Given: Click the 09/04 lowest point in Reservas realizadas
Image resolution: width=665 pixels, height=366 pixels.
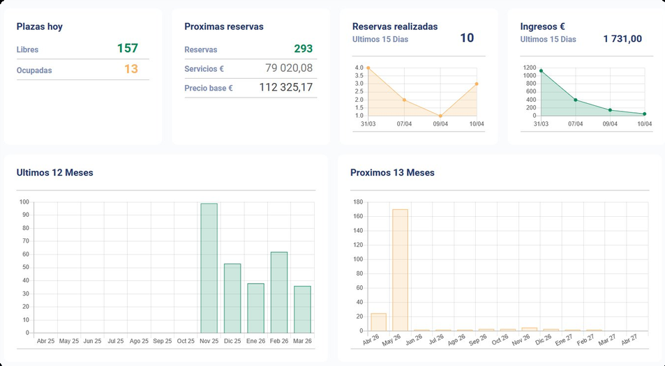Looking at the screenshot, I should coord(440,116).
